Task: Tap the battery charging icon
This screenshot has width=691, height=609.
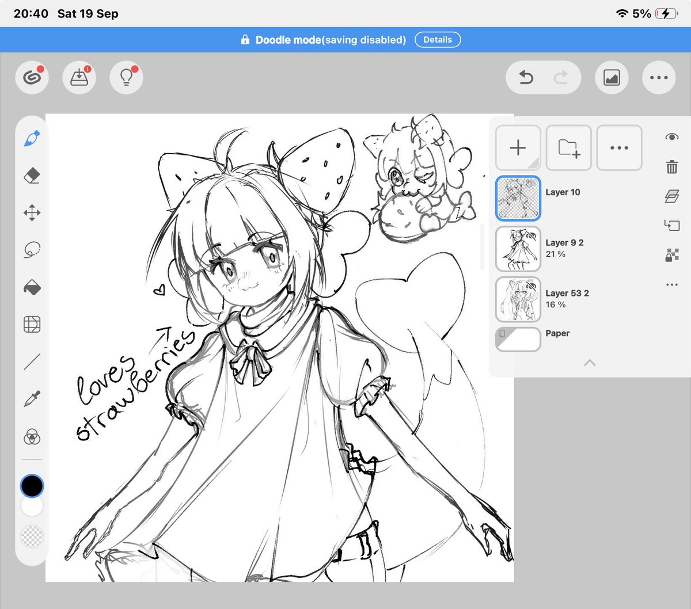Action: coord(667,13)
